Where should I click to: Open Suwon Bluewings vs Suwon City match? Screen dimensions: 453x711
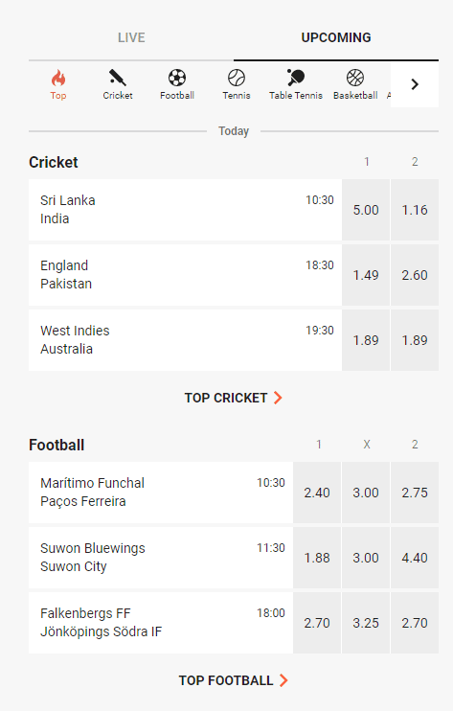pos(161,558)
